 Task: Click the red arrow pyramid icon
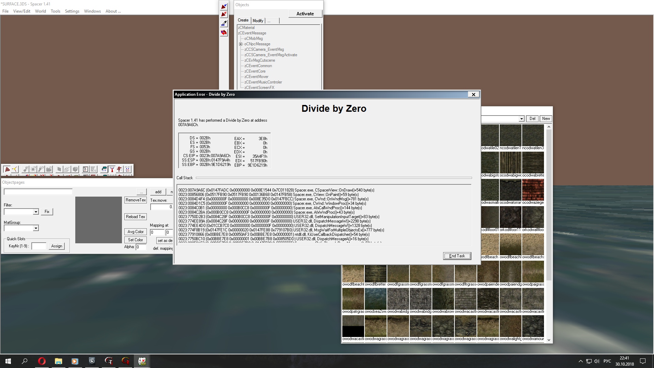[224, 14]
